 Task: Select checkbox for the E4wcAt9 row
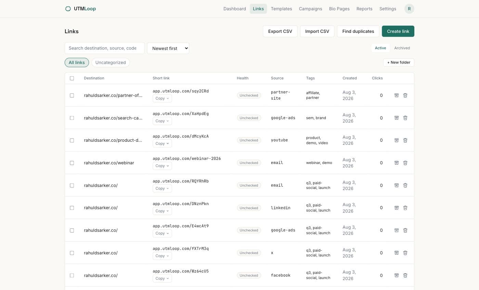pyautogui.click(x=72, y=230)
